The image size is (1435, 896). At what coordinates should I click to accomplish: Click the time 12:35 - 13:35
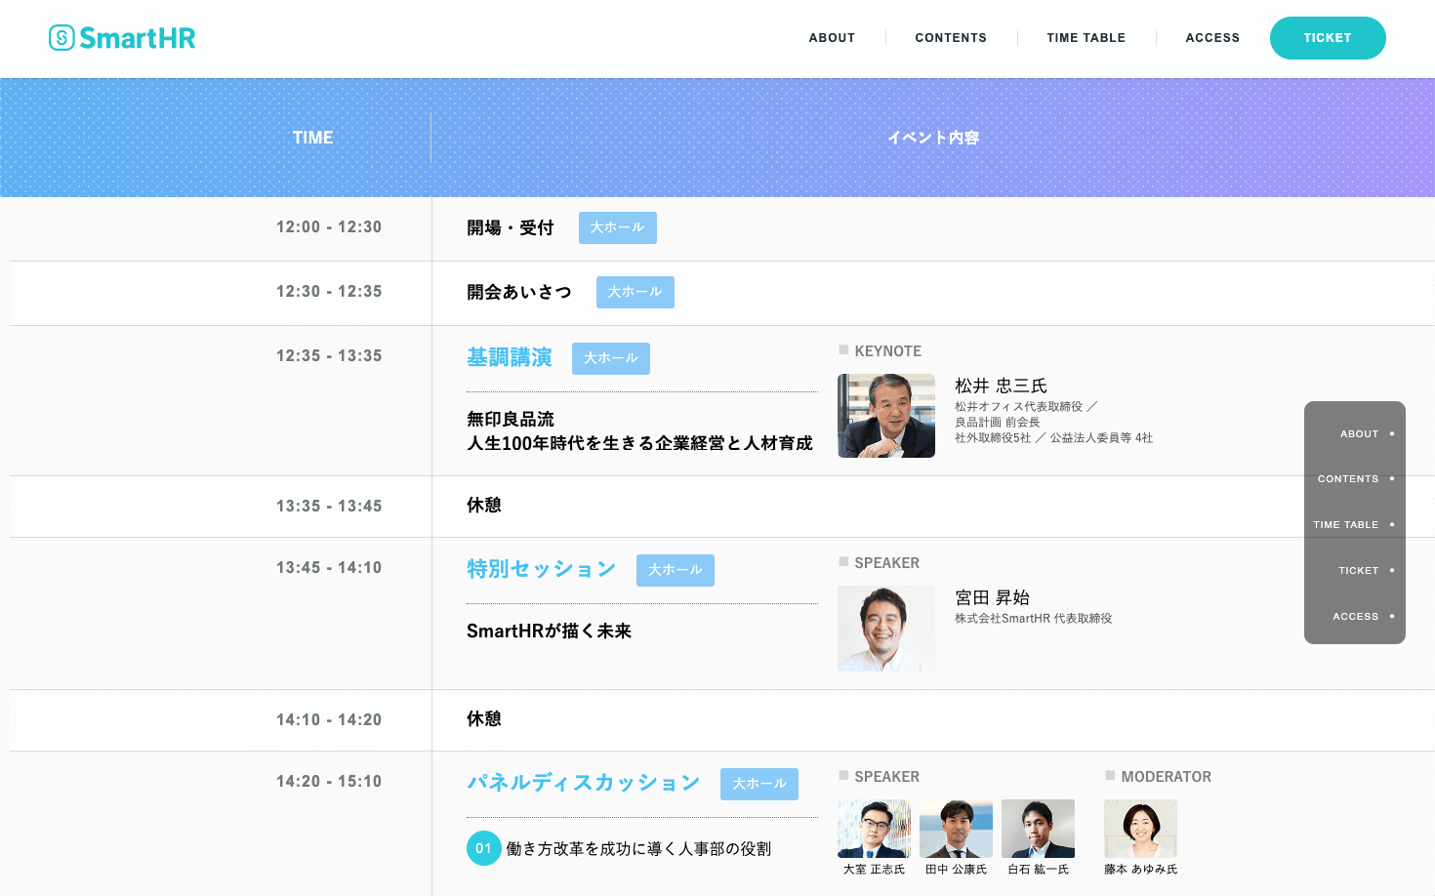click(x=329, y=356)
